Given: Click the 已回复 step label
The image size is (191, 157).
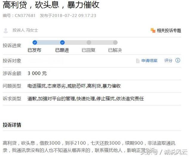Looking at the screenshot, I should point(89,50).
